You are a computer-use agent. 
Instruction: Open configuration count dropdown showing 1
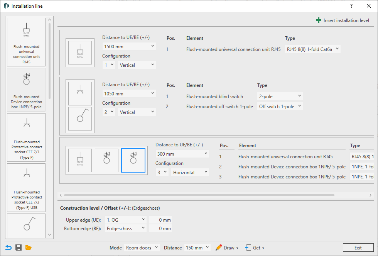click(109, 65)
